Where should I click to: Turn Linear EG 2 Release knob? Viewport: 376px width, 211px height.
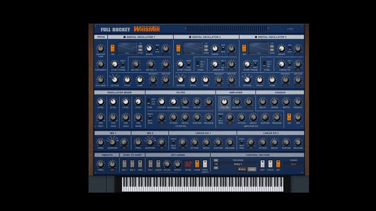[298, 142]
